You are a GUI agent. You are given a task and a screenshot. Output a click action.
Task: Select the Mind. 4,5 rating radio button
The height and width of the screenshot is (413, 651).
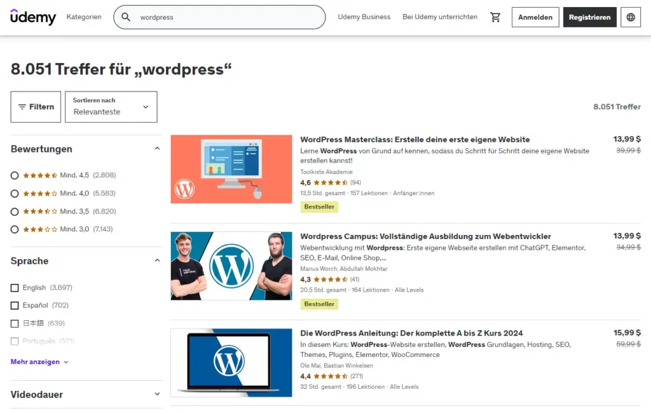pos(15,175)
